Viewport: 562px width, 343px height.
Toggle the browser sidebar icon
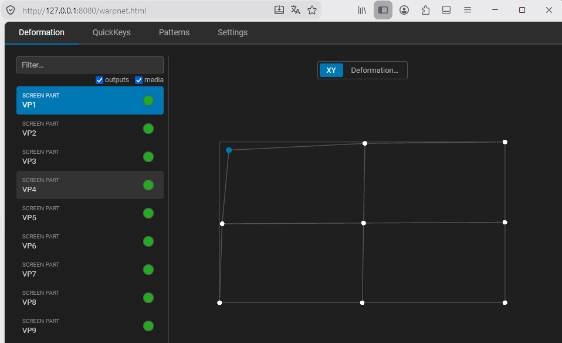[x=383, y=10]
